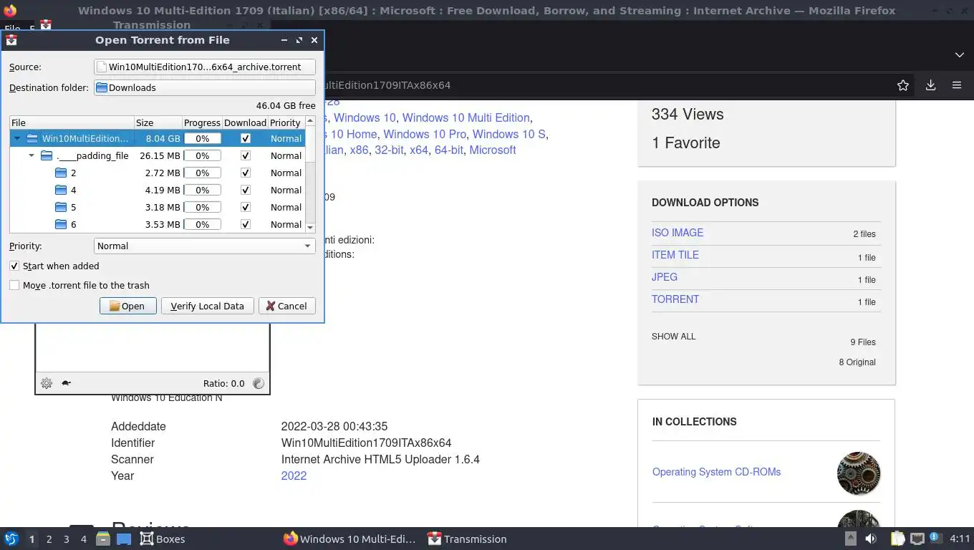Viewport: 974px width, 550px height.
Task: Open the Source torrent file chooser
Action: point(205,67)
